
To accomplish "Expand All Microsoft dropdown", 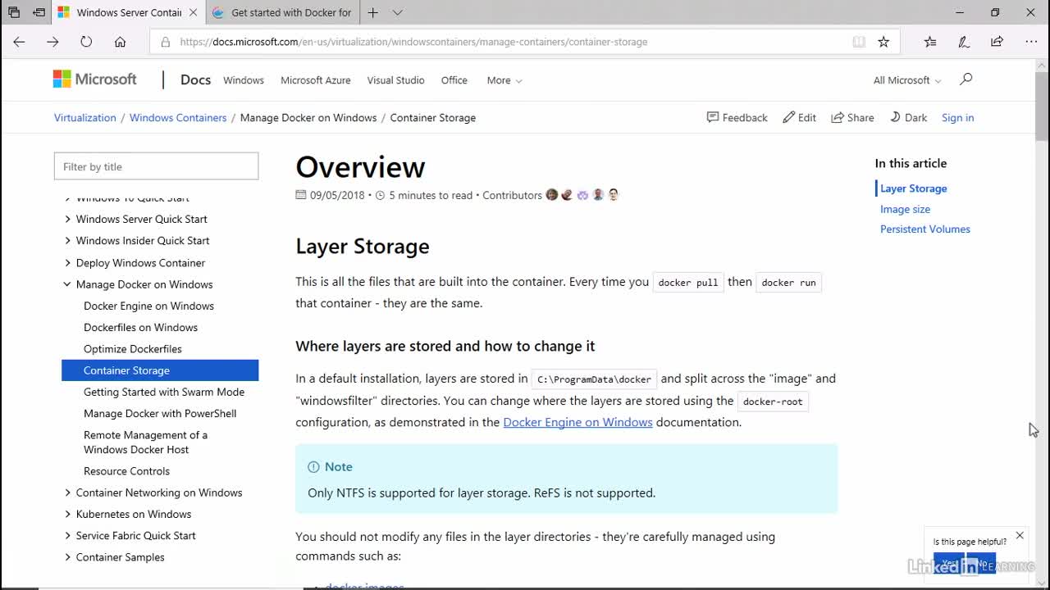I will coord(907,80).
